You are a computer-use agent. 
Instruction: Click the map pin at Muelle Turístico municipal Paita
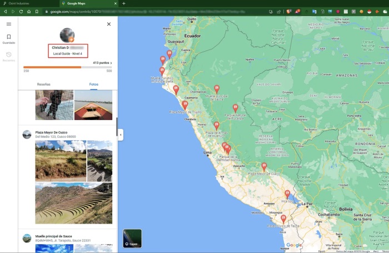(162, 71)
